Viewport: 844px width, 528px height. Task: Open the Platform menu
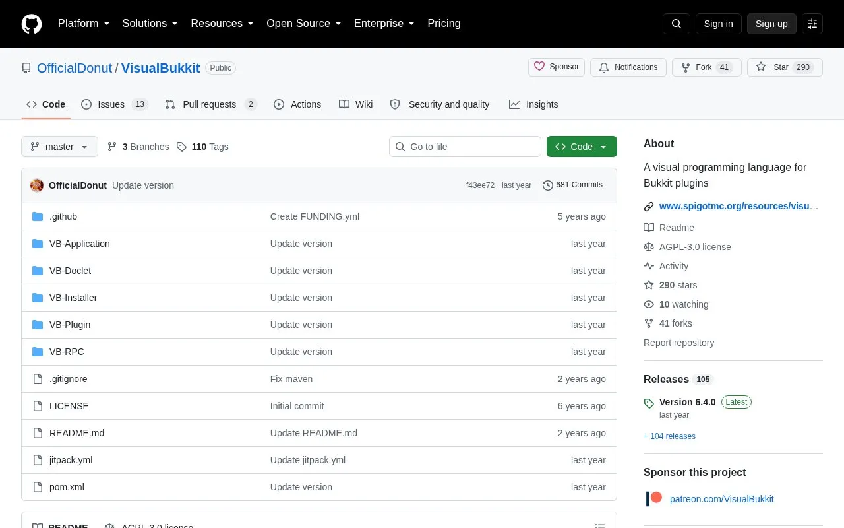coord(84,24)
